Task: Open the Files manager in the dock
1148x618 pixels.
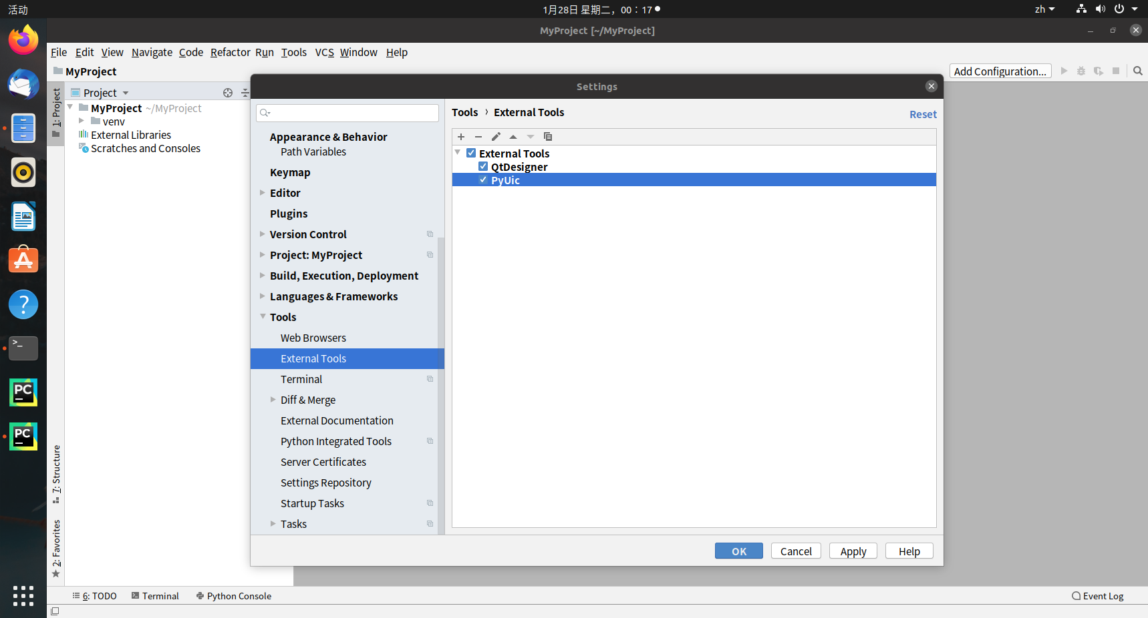Action: [x=23, y=128]
